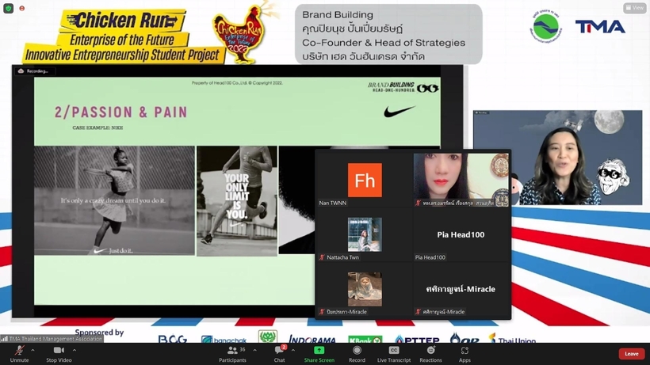Select the woman's tile beside Nan TWNN
650x365 pixels.
(461, 180)
